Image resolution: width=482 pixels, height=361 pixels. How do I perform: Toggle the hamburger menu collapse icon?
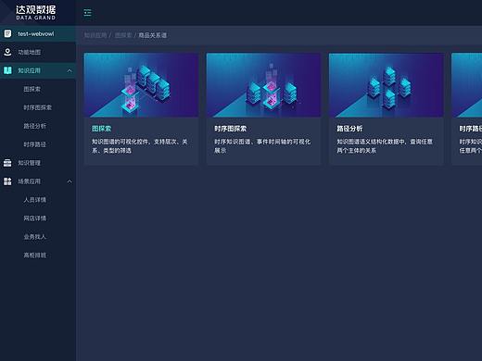pyautogui.click(x=87, y=13)
